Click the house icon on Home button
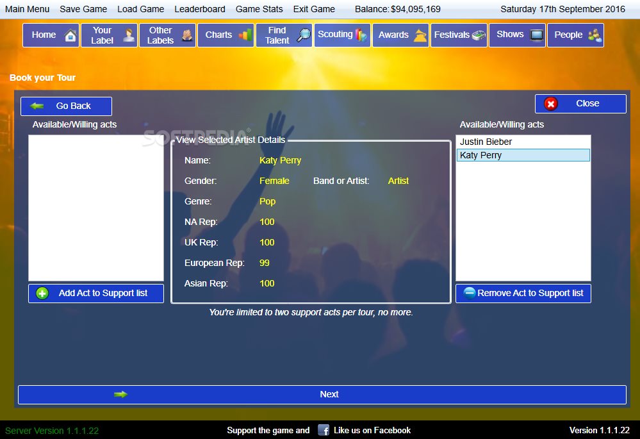This screenshot has height=439, width=640. pos(70,35)
